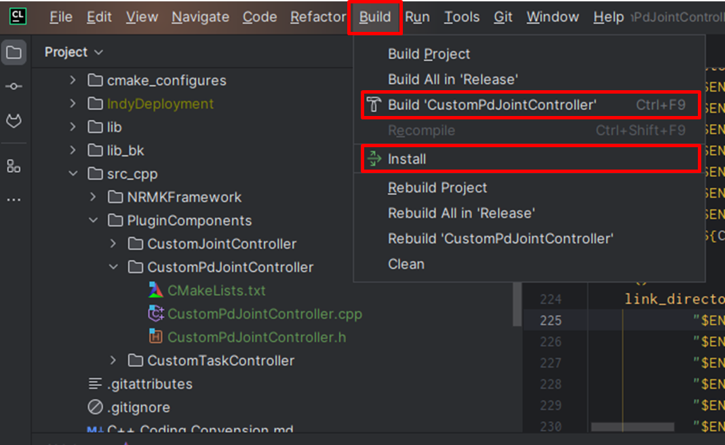The width and height of the screenshot is (725, 445).
Task: Click the .gitignore file icon
Action: (95, 407)
